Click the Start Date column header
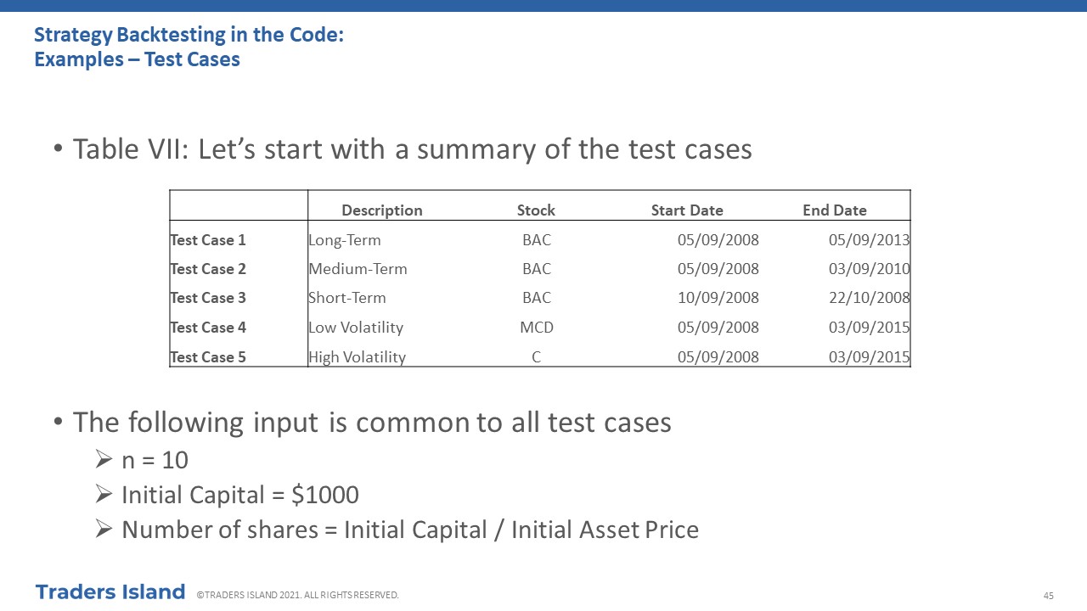This screenshot has width=1087, height=611. point(687,210)
